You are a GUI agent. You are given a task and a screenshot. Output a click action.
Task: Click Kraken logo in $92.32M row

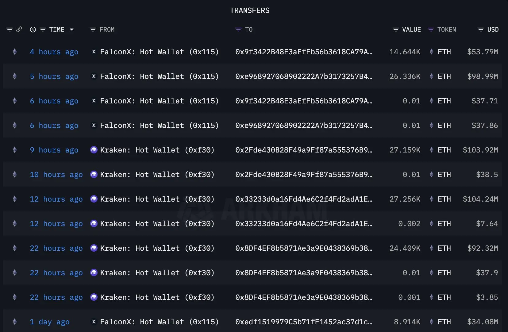(x=94, y=248)
